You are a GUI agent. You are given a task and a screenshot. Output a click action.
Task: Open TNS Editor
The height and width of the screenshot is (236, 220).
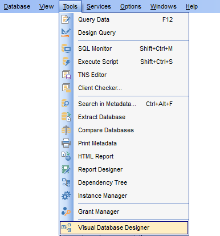tap(124, 75)
